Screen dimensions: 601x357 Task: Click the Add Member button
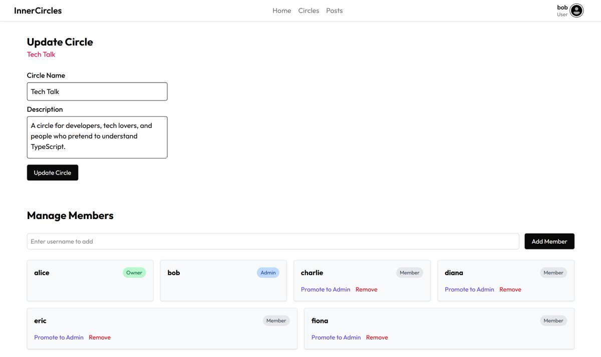[549, 241]
